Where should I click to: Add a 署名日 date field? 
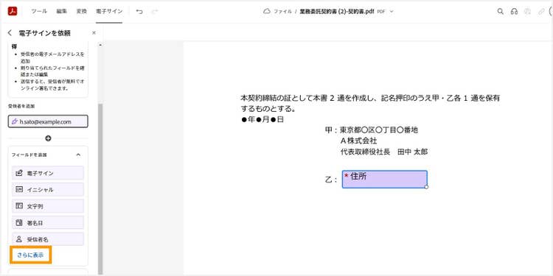pos(48,222)
